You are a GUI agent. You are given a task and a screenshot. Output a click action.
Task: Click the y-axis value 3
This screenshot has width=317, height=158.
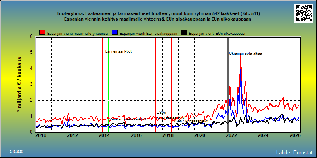[31, 85]
